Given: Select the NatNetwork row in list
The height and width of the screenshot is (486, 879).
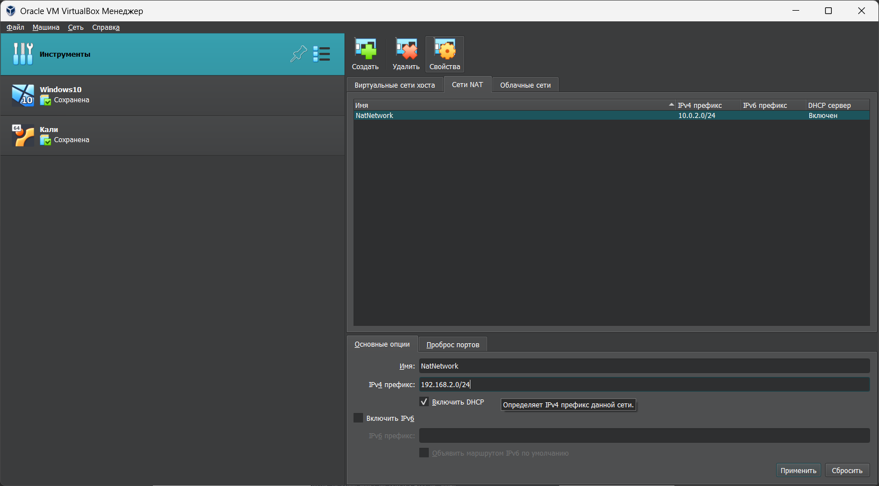Looking at the screenshot, I should [611, 115].
